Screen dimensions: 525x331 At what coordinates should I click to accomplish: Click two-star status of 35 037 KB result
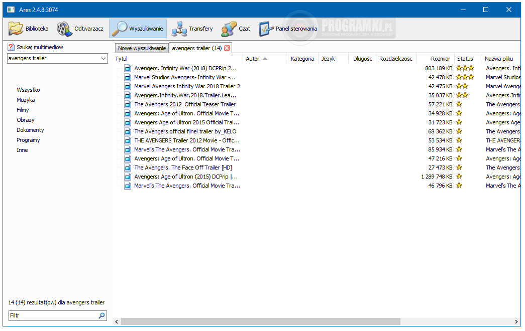click(x=462, y=95)
